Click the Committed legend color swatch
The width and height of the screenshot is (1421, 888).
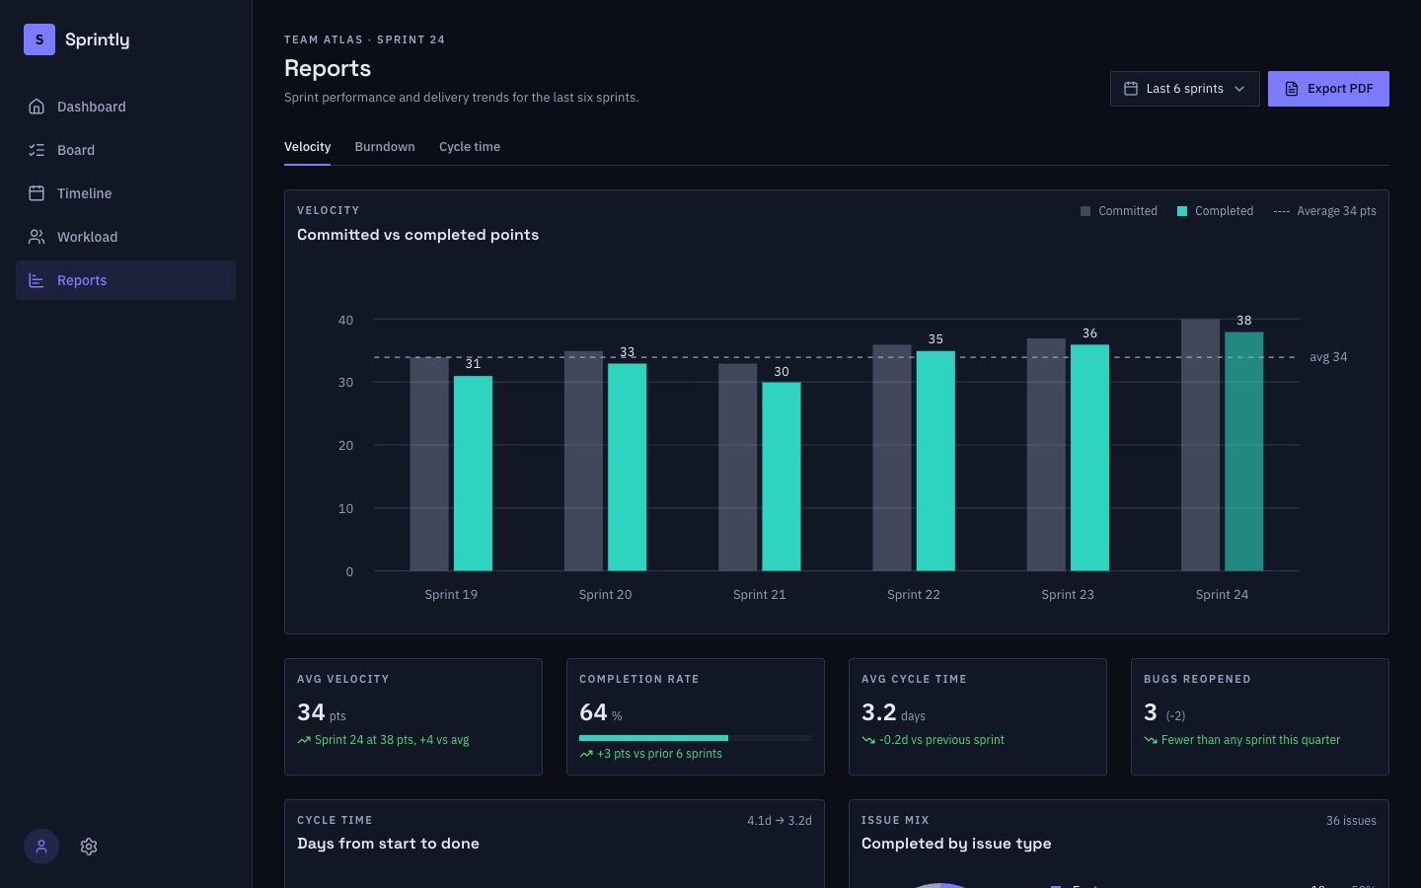(x=1085, y=211)
